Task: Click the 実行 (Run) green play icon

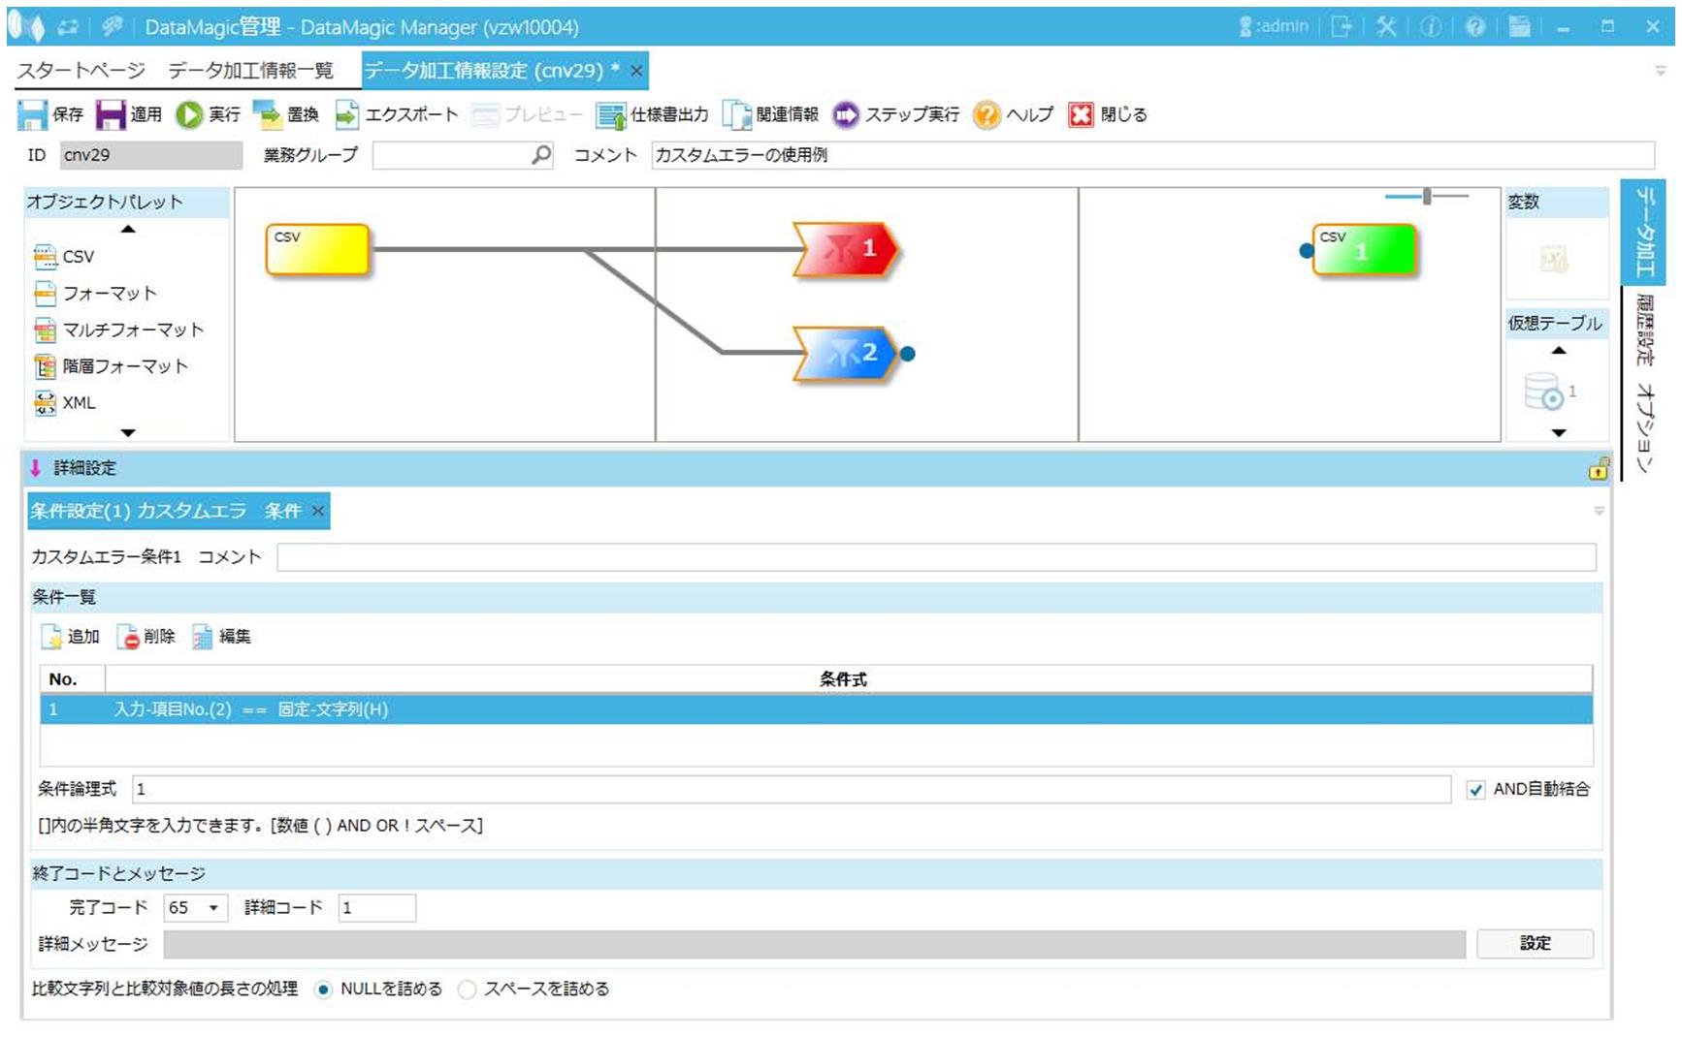Action: (x=188, y=115)
